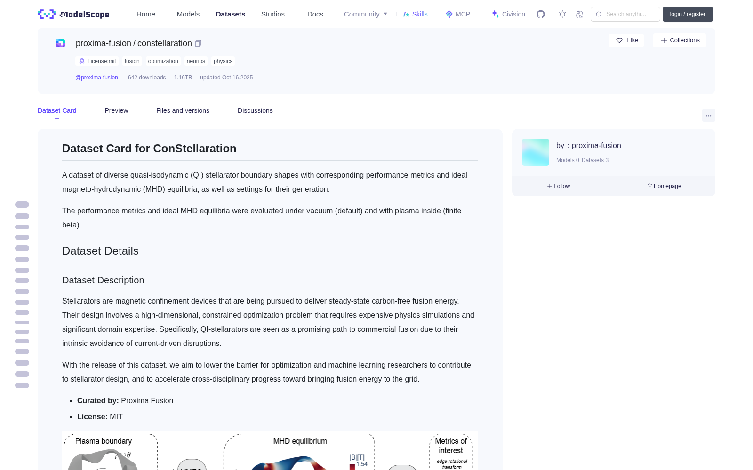Screen dimensions: 753x470
Task: Click the 'Dataset Details' heading
Action: [x=100, y=251]
